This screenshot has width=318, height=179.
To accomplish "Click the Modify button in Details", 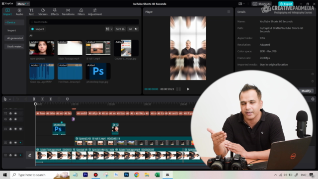I will pyautogui.click(x=306, y=90).
